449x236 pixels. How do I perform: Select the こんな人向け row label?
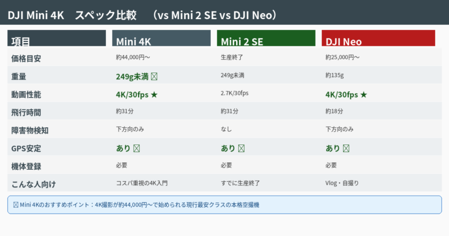point(33,184)
